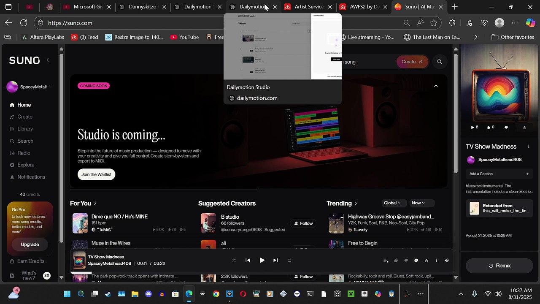Seek on the player progress bar
Viewport: 540px width, 304px height.
[x=262, y=273]
